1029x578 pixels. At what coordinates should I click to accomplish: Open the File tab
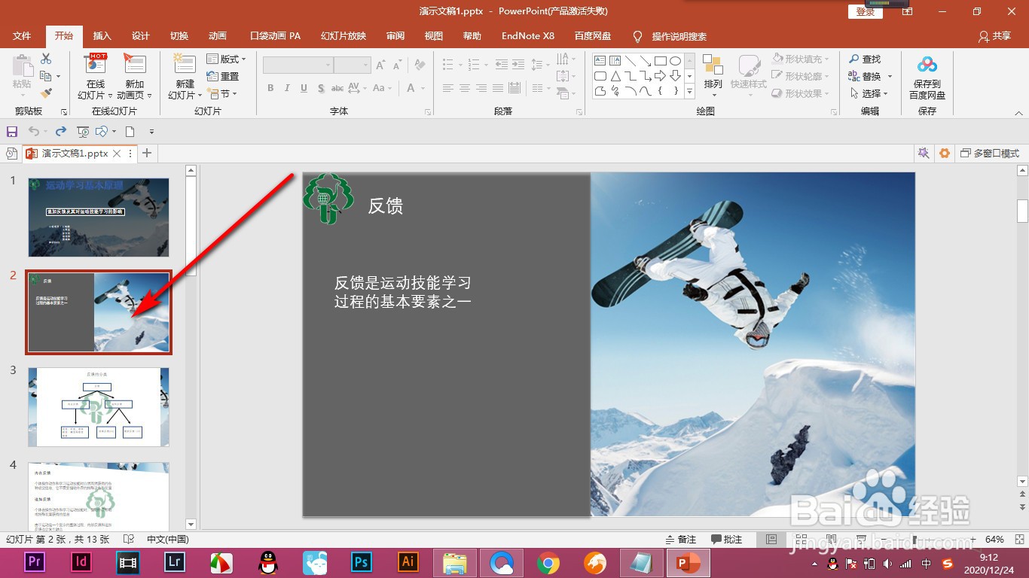click(22, 36)
